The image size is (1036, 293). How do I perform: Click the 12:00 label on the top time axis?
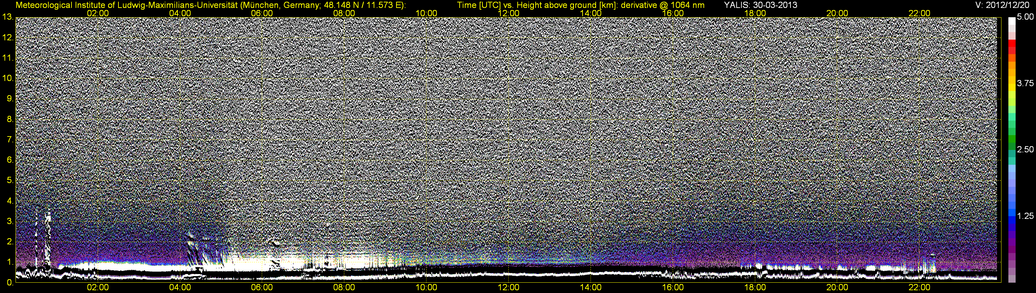tap(508, 13)
